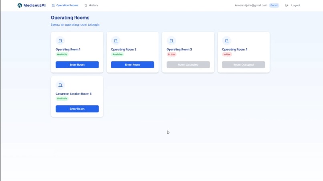Click the Available badge of Operating Room 2

click(117, 54)
